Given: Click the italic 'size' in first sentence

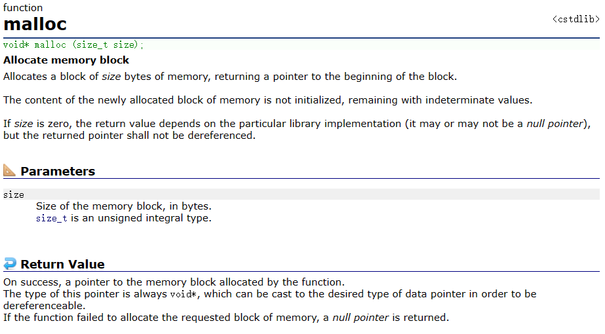Looking at the screenshot, I should pos(111,77).
